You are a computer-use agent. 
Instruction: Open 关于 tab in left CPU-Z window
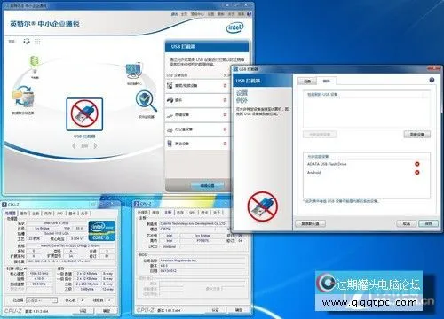(84, 214)
